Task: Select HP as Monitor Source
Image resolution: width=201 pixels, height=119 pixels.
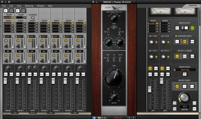Action: pyautogui.click(x=184, y=86)
